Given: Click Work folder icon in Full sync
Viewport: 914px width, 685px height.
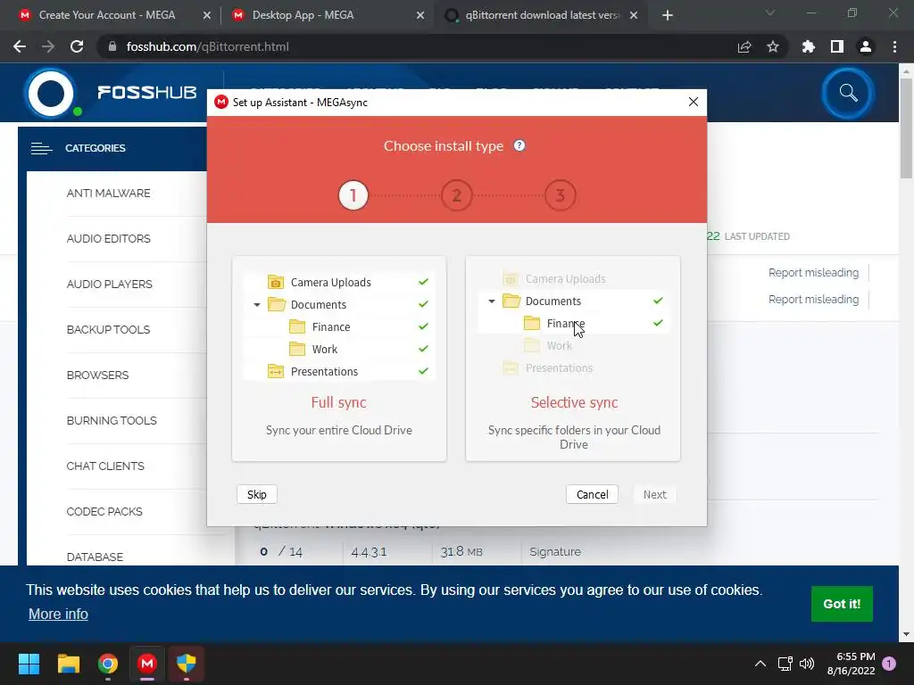Looking at the screenshot, I should pyautogui.click(x=297, y=349).
